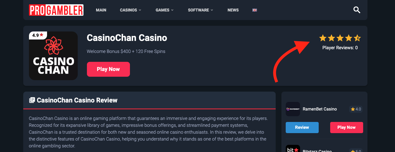Click the first gold rating star
Image resolution: width=395 pixels, height=152 pixels.
tap(323, 38)
